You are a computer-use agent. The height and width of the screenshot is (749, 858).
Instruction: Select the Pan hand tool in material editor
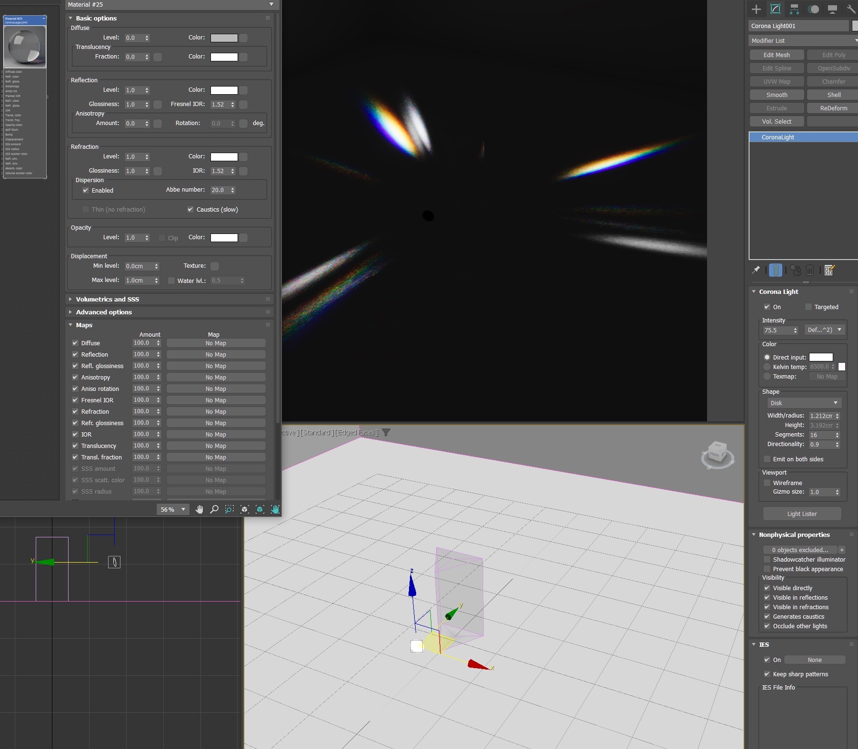pos(199,509)
